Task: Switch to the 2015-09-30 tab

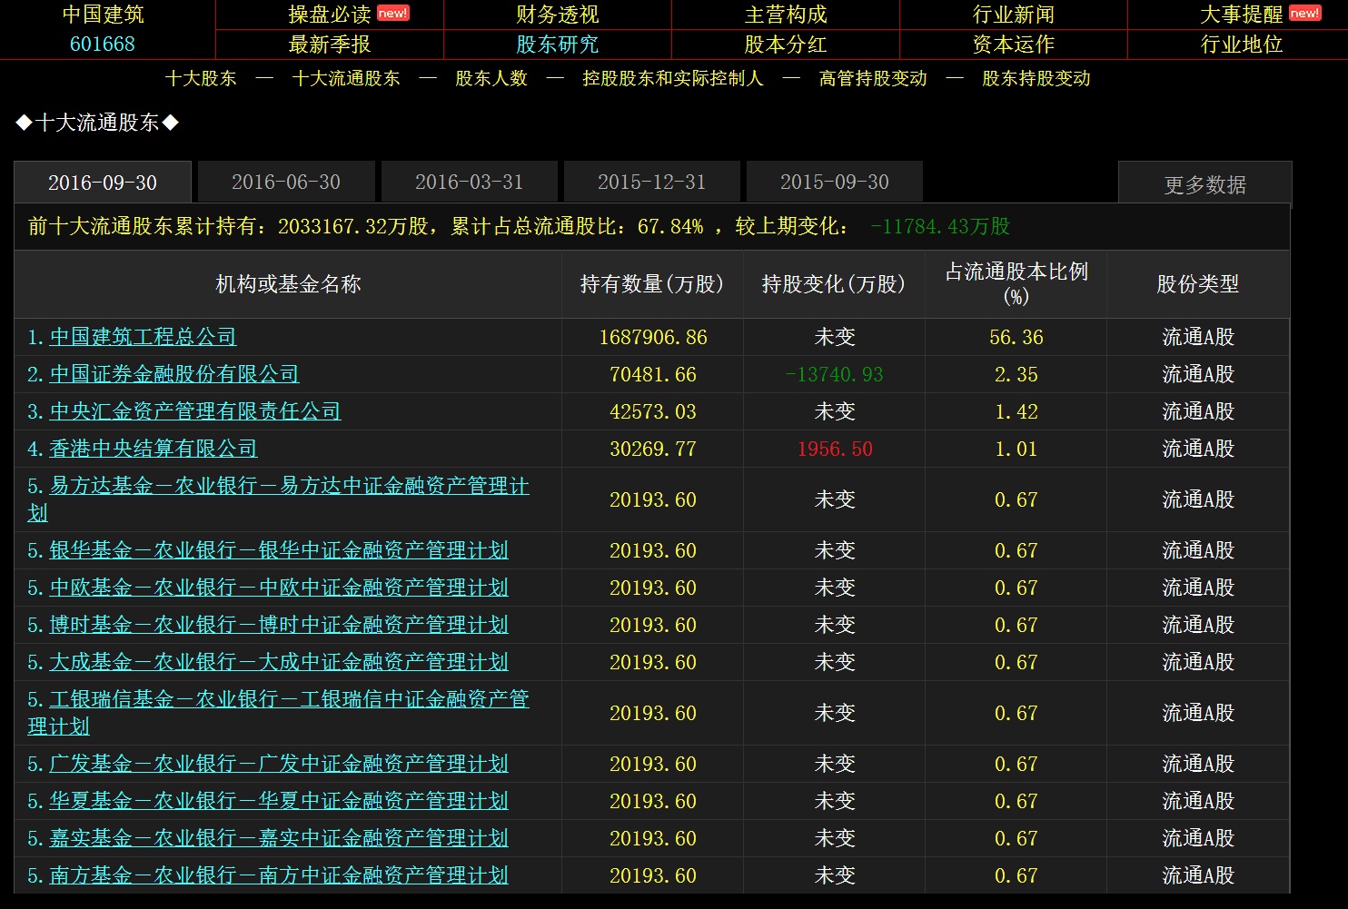Action: [x=835, y=182]
